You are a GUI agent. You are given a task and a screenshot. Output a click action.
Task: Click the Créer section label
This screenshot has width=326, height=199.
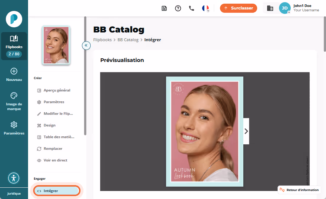pyautogui.click(x=38, y=78)
